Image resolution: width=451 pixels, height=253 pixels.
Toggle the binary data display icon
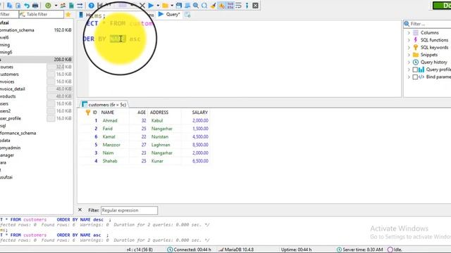click(230, 6)
